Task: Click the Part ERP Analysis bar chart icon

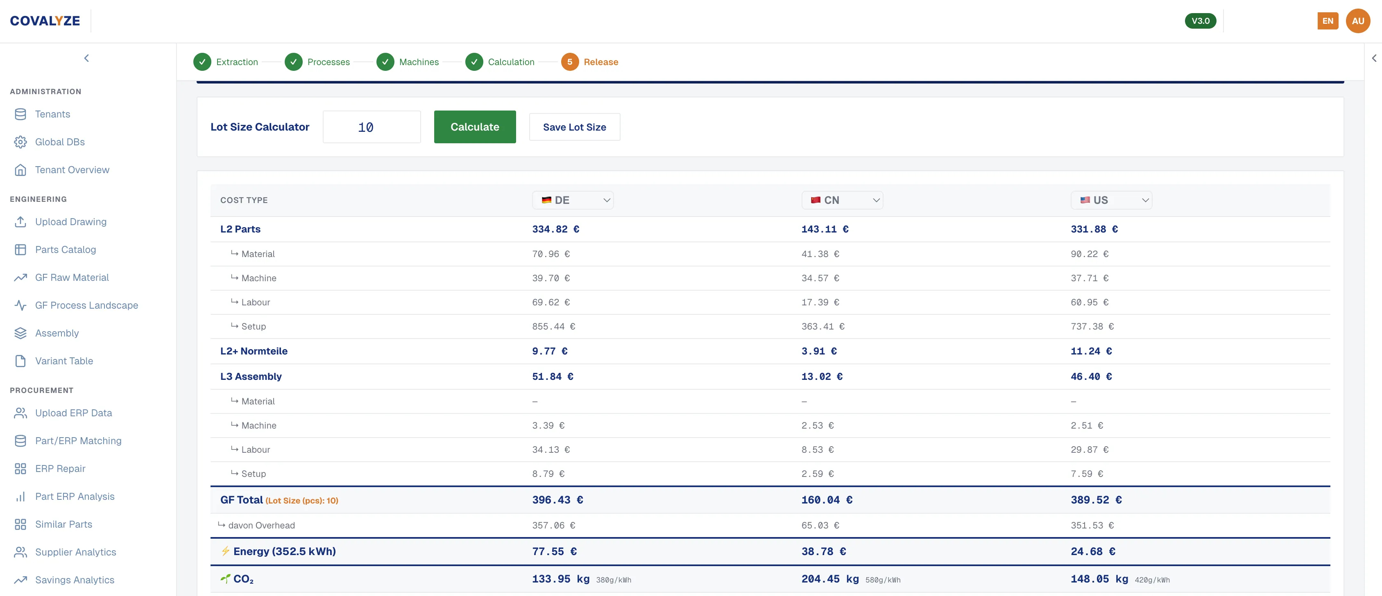Action: 20,497
